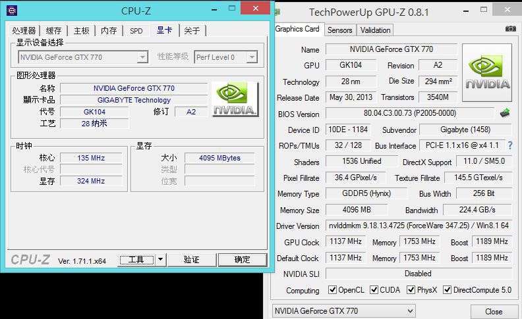Click the Die Size 294 mm² field

pos(438,81)
